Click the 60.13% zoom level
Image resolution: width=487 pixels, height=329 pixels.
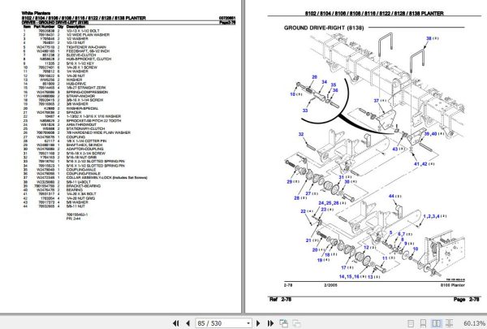pyautogui.click(x=475, y=323)
